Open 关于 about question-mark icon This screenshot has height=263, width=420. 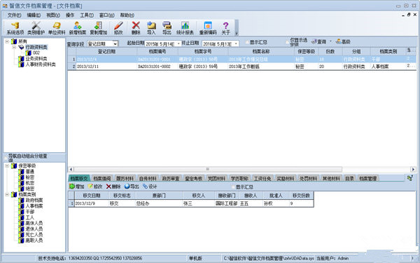pos(225,28)
